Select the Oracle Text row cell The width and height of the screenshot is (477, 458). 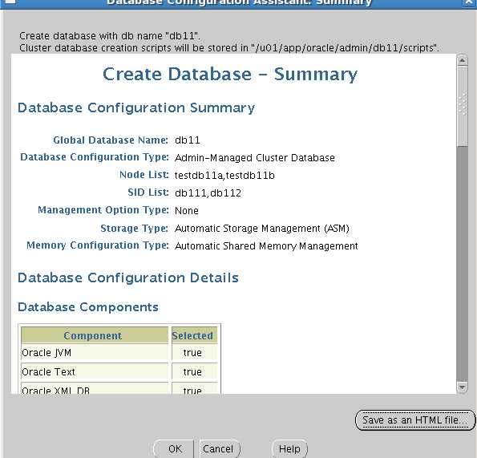95,372
